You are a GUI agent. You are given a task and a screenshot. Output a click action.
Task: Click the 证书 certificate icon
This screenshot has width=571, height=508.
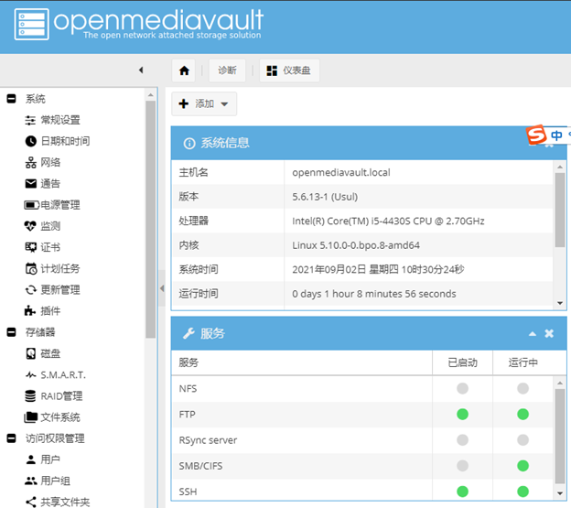tap(30, 247)
